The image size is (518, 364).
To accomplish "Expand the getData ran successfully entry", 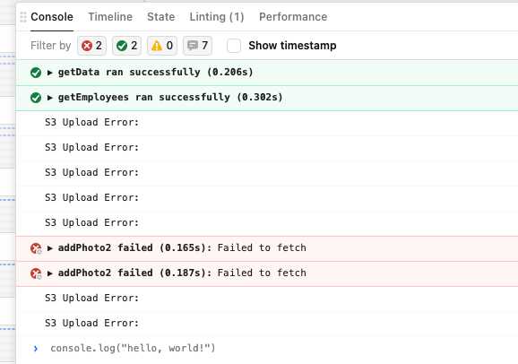I will tap(50, 73).
